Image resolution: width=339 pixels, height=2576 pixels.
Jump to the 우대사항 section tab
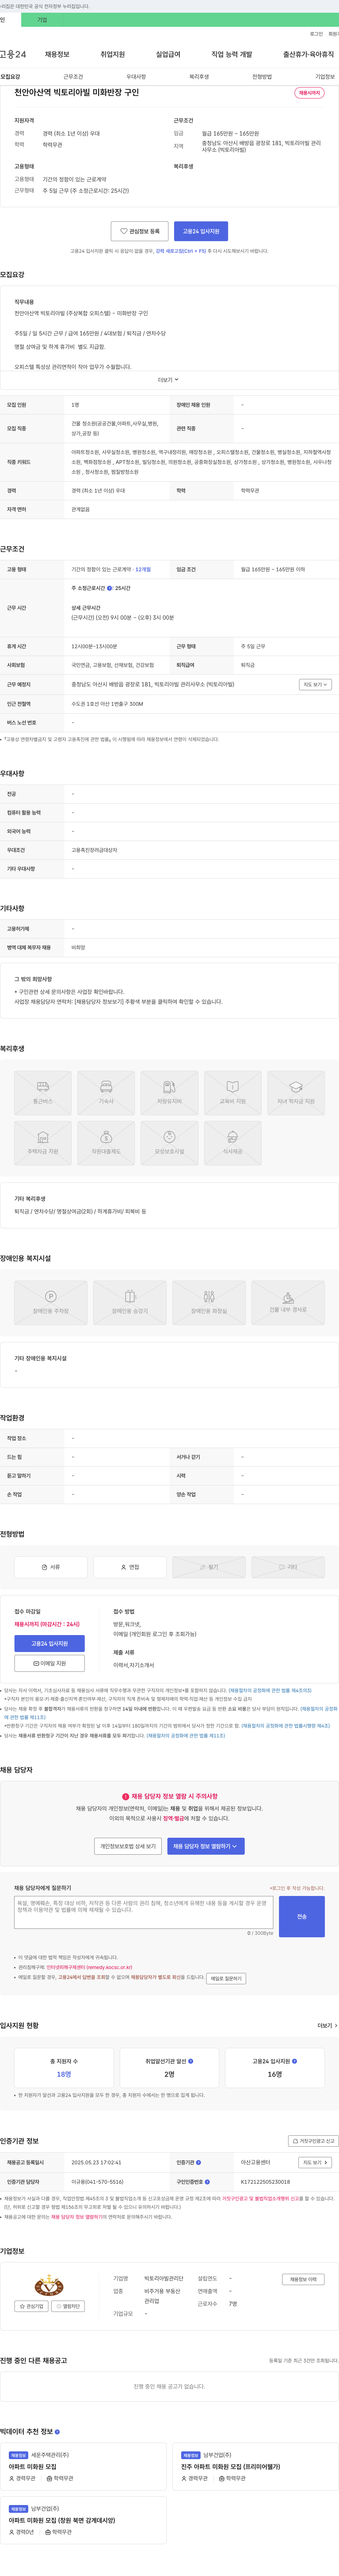coord(136,77)
